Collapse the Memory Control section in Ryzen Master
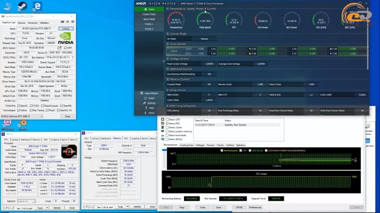Screen dimensions: 380x213 pos(167,79)
